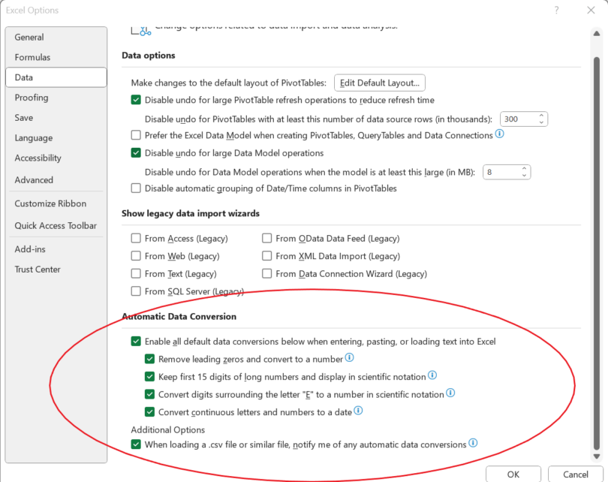Screen dimensions: 608x482
Task: Click info icon for converting letters to a date
Action: click(x=358, y=411)
